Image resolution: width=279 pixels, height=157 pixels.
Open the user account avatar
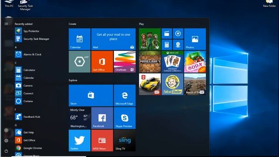pos(6,130)
